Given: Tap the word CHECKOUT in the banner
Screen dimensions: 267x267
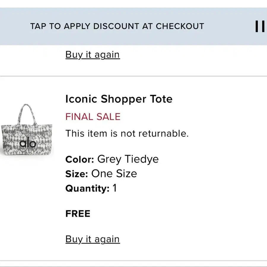Looking at the screenshot, I should click(180, 26).
